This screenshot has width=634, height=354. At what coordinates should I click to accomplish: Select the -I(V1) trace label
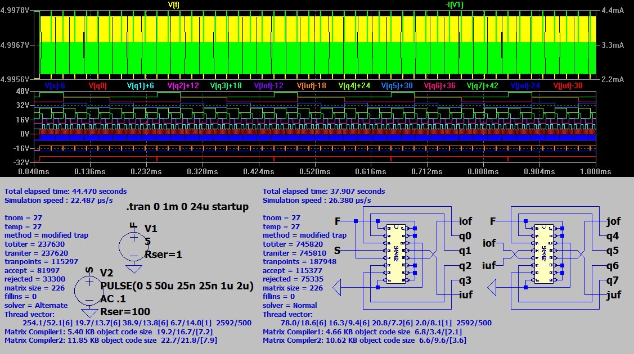(453, 4)
